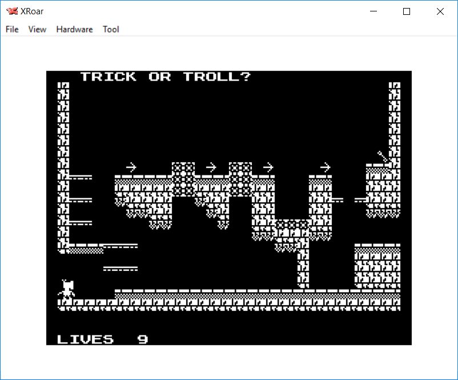
Task: Click the right checkered block between the arrows
Action: click(240, 179)
